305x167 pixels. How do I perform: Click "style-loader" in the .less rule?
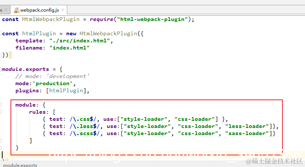pos(147,126)
